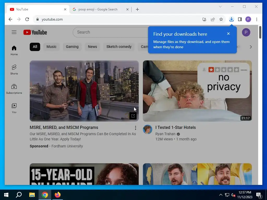Show more category chips with the arrow
The image size is (267, 200).
click(251, 47)
